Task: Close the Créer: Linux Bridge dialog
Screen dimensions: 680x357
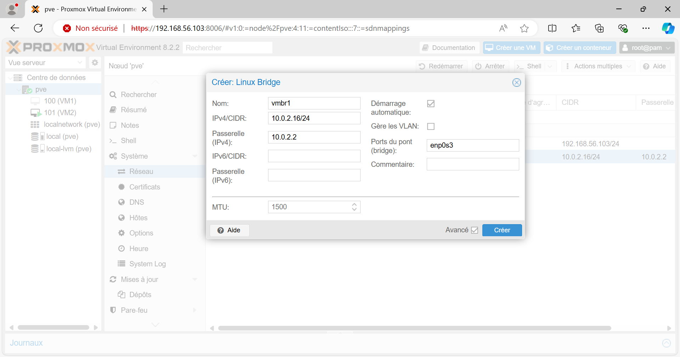Action: click(517, 83)
